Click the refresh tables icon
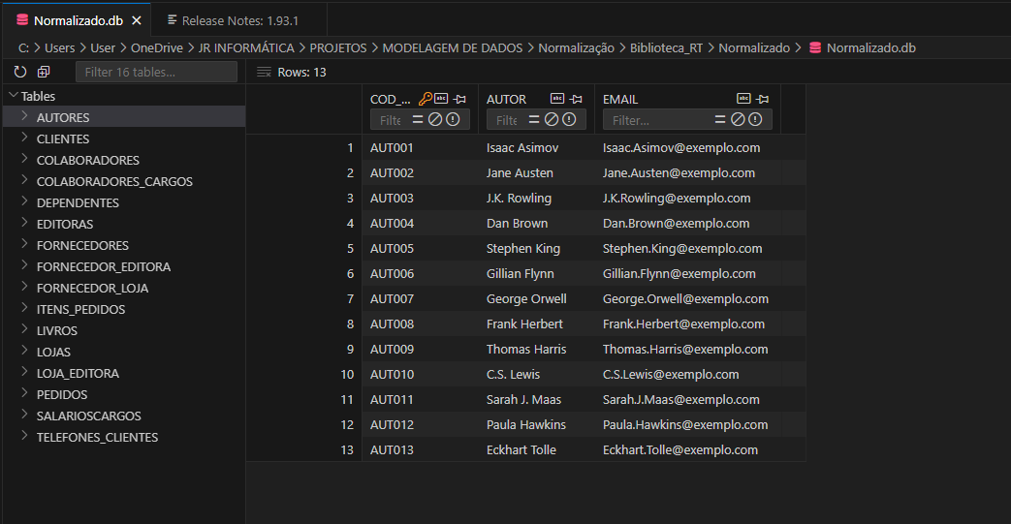1011x524 pixels. point(20,72)
